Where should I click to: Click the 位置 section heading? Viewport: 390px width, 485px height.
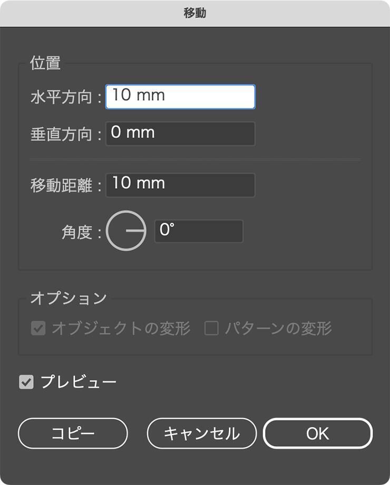click(x=45, y=63)
